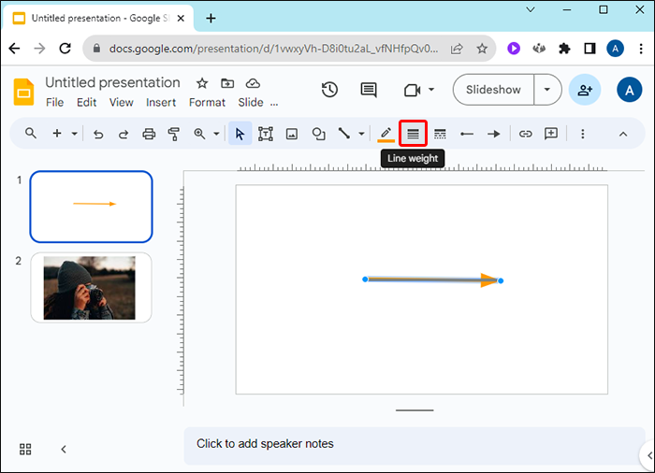Open the orange Line color picker
Viewport: 655px width, 473px height.
(x=386, y=135)
